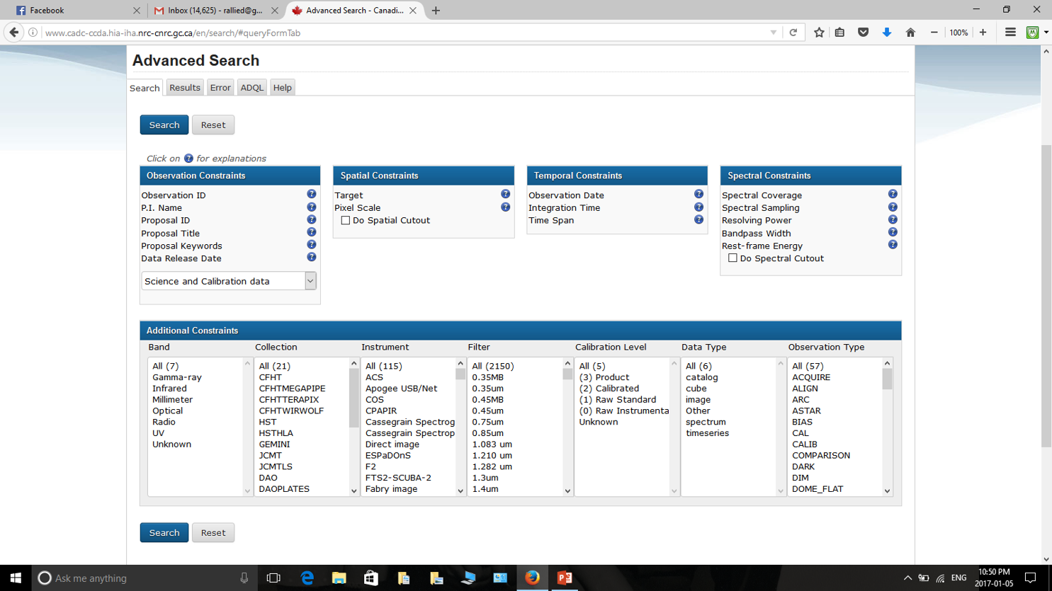
Task: Click Firefox reload page icon
Action: (x=793, y=33)
